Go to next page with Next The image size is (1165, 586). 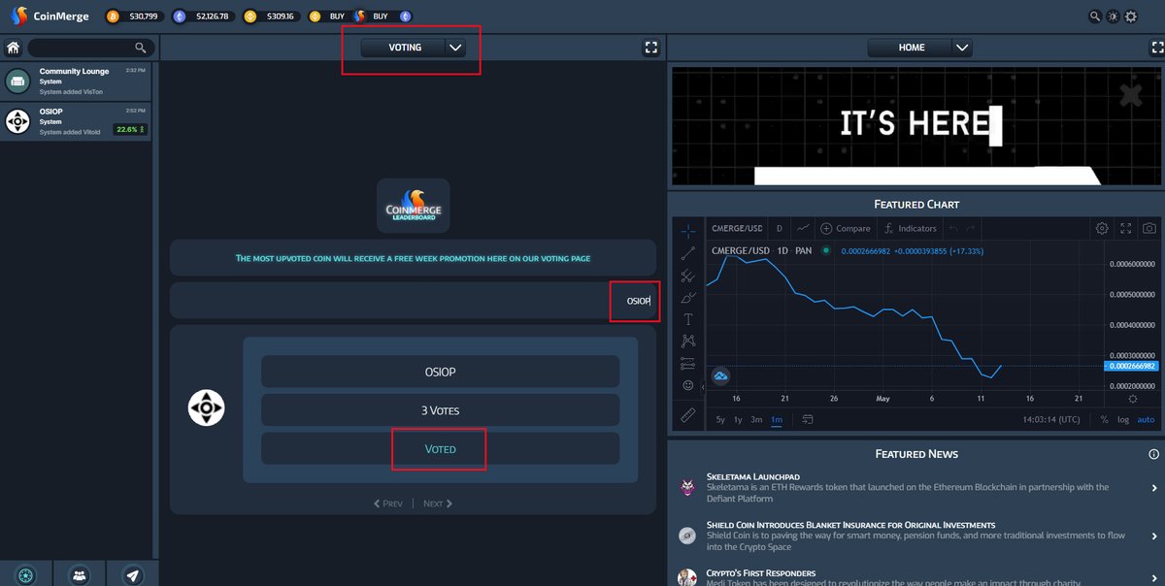click(438, 504)
